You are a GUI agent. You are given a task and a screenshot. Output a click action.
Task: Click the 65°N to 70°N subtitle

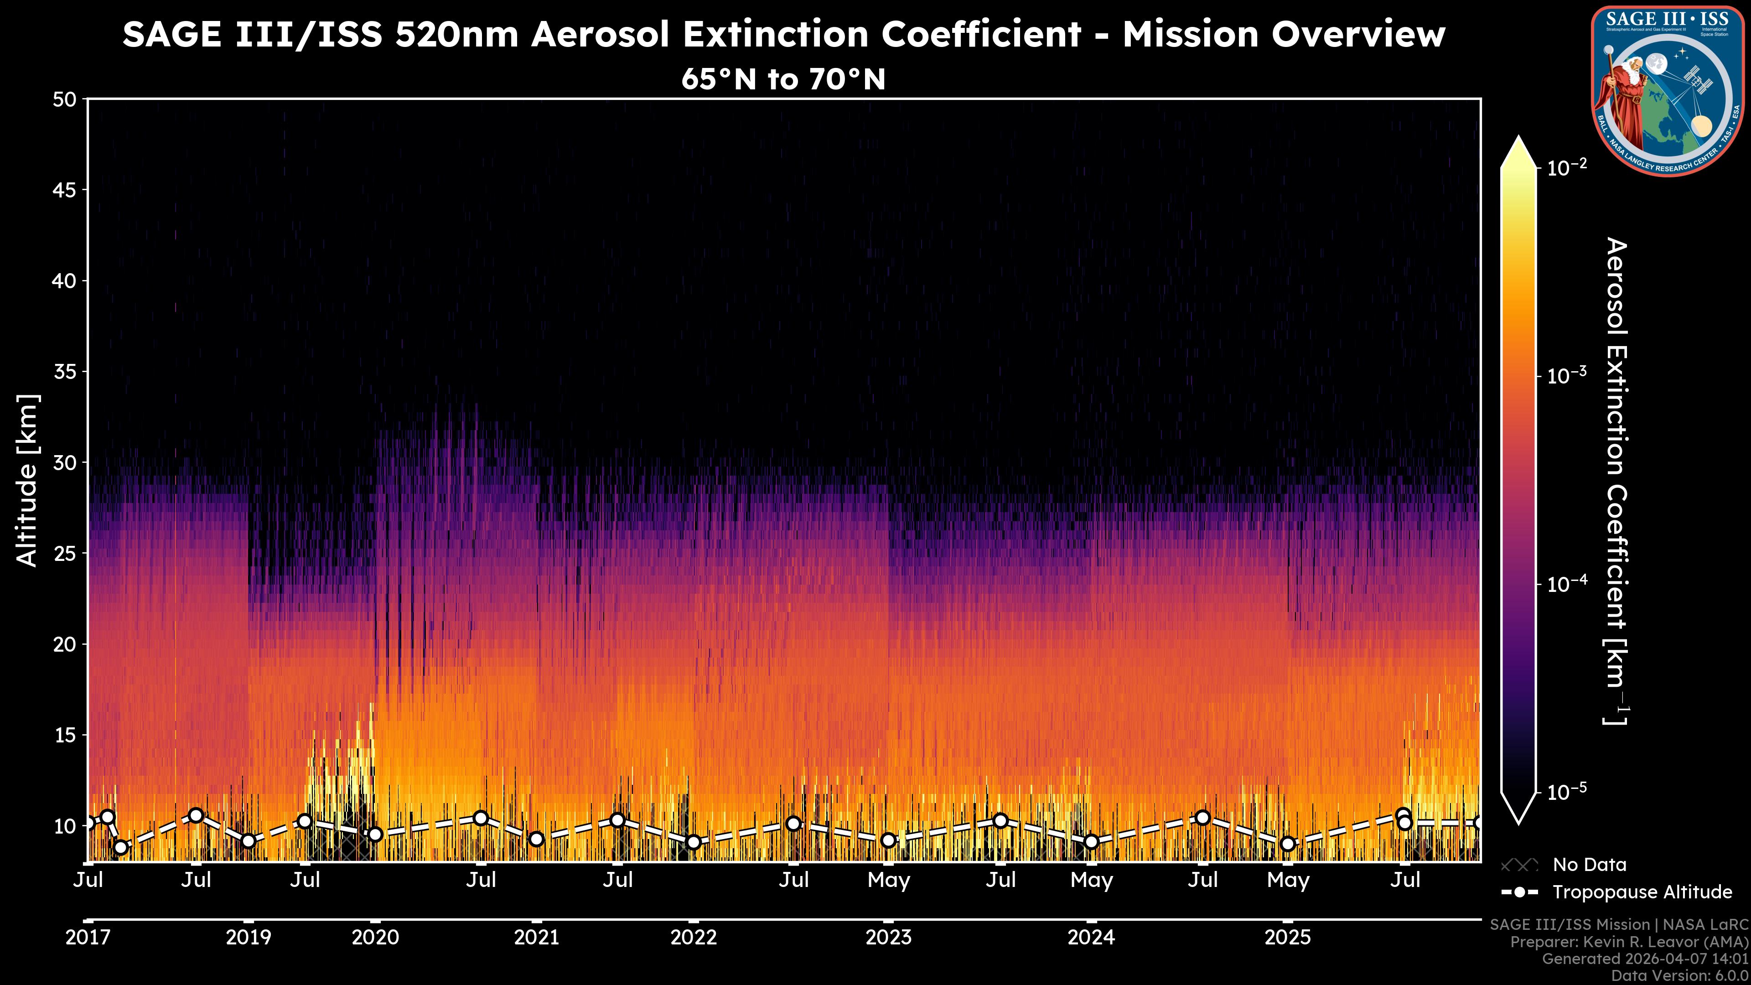click(x=783, y=79)
